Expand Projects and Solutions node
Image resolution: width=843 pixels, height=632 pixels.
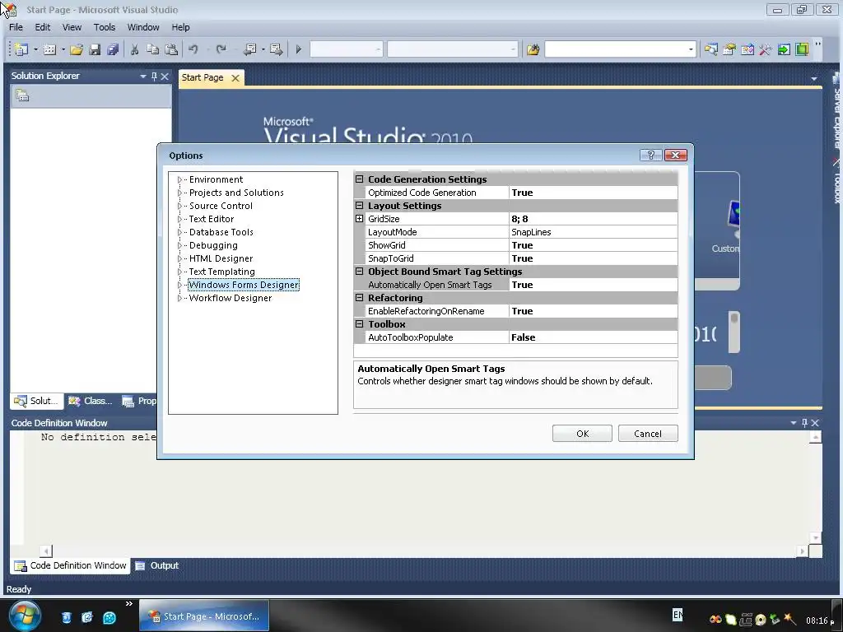click(179, 193)
